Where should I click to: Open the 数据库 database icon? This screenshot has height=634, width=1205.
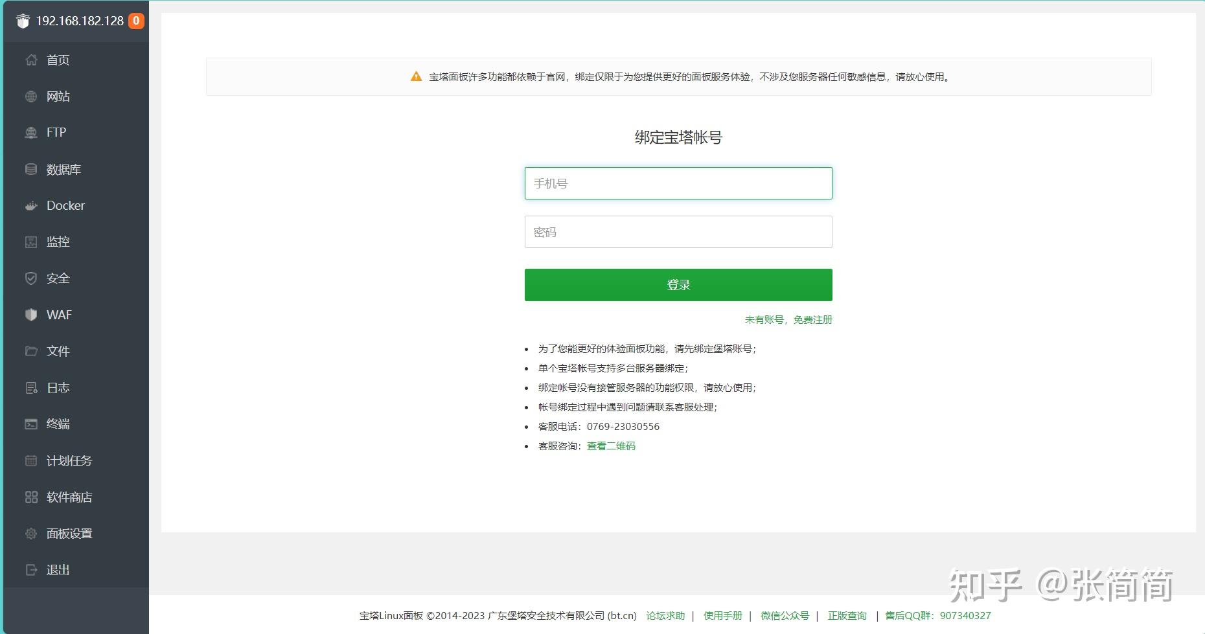point(31,169)
